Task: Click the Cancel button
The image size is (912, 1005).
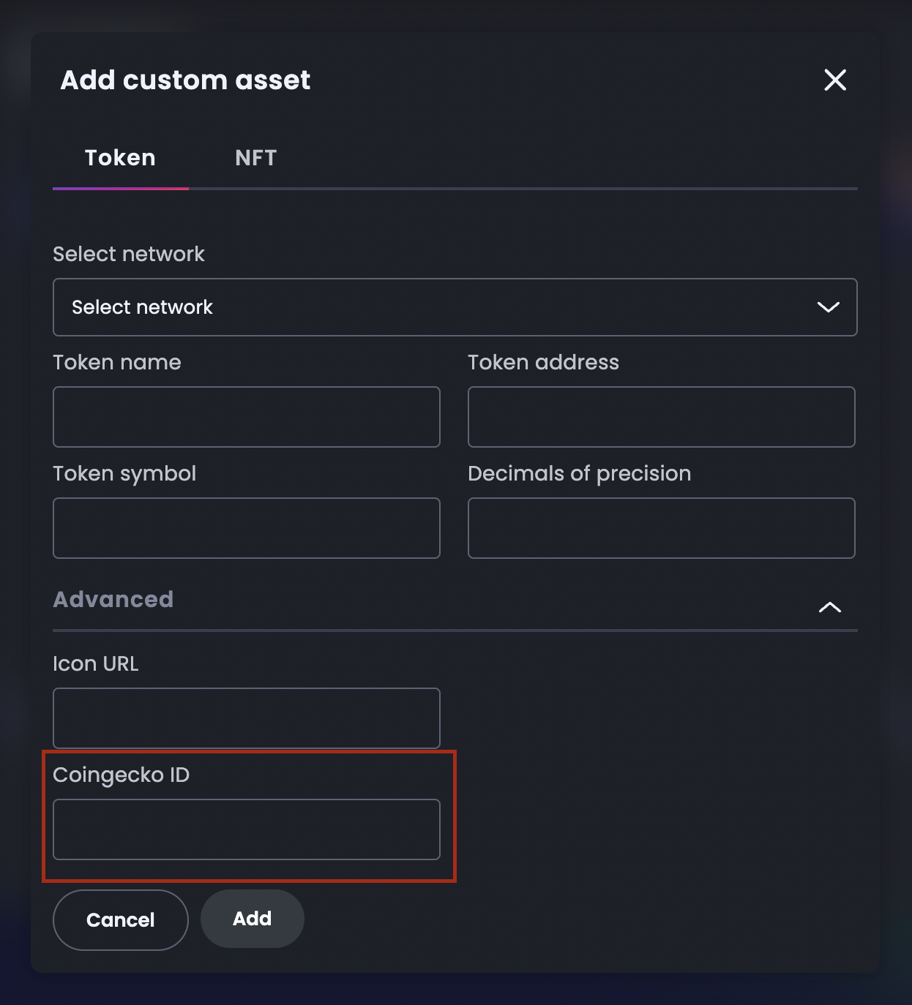Action: (x=120, y=919)
